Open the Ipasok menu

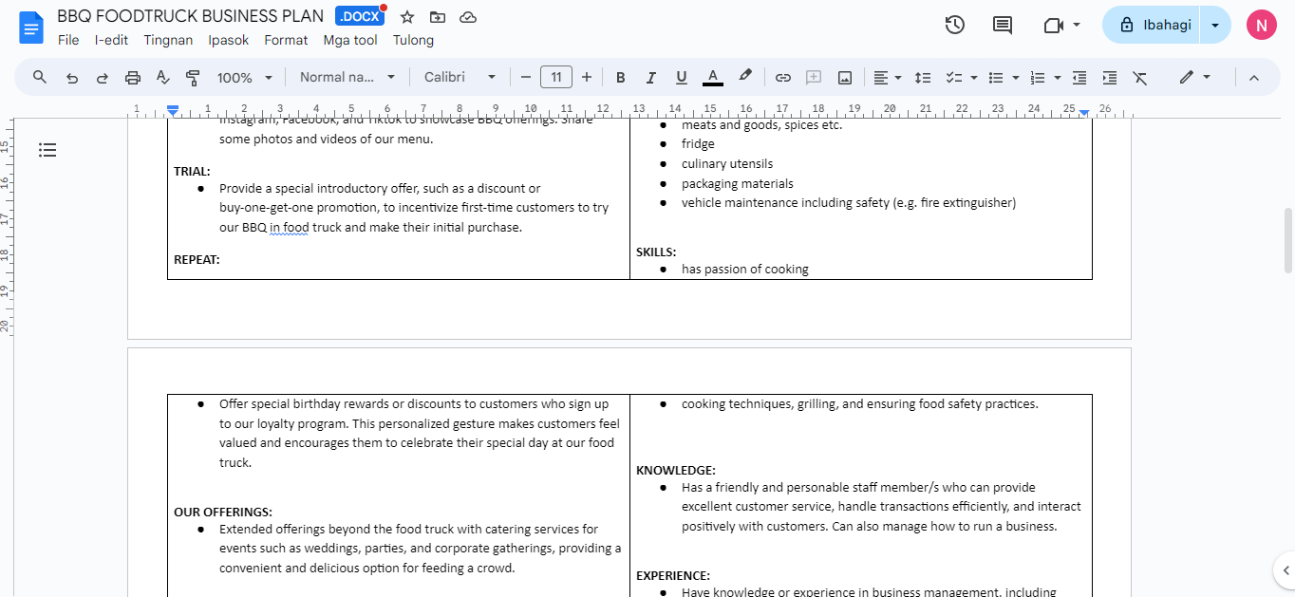(x=229, y=40)
